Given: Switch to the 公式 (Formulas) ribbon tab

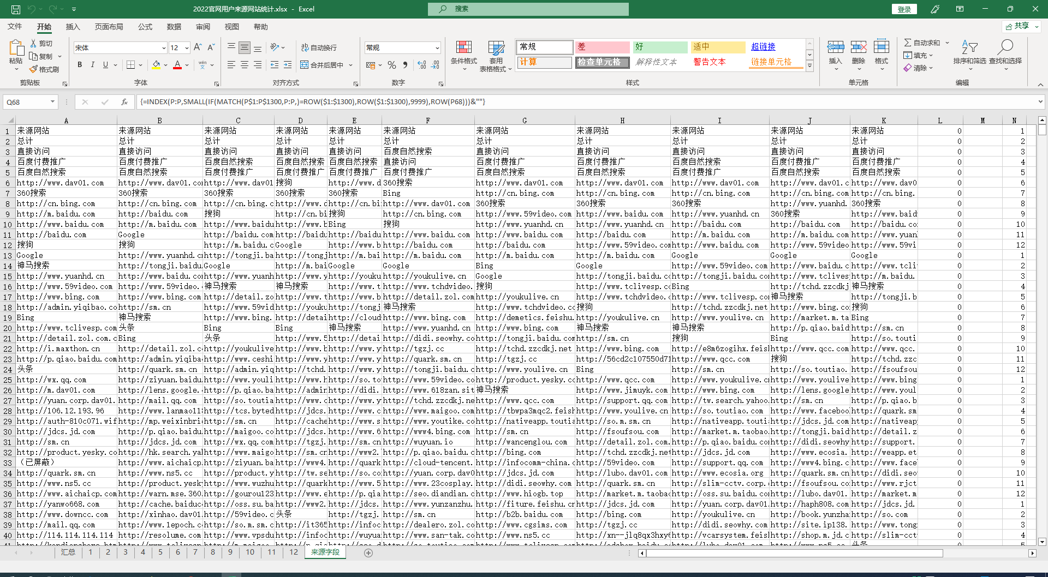Looking at the screenshot, I should [x=145, y=27].
